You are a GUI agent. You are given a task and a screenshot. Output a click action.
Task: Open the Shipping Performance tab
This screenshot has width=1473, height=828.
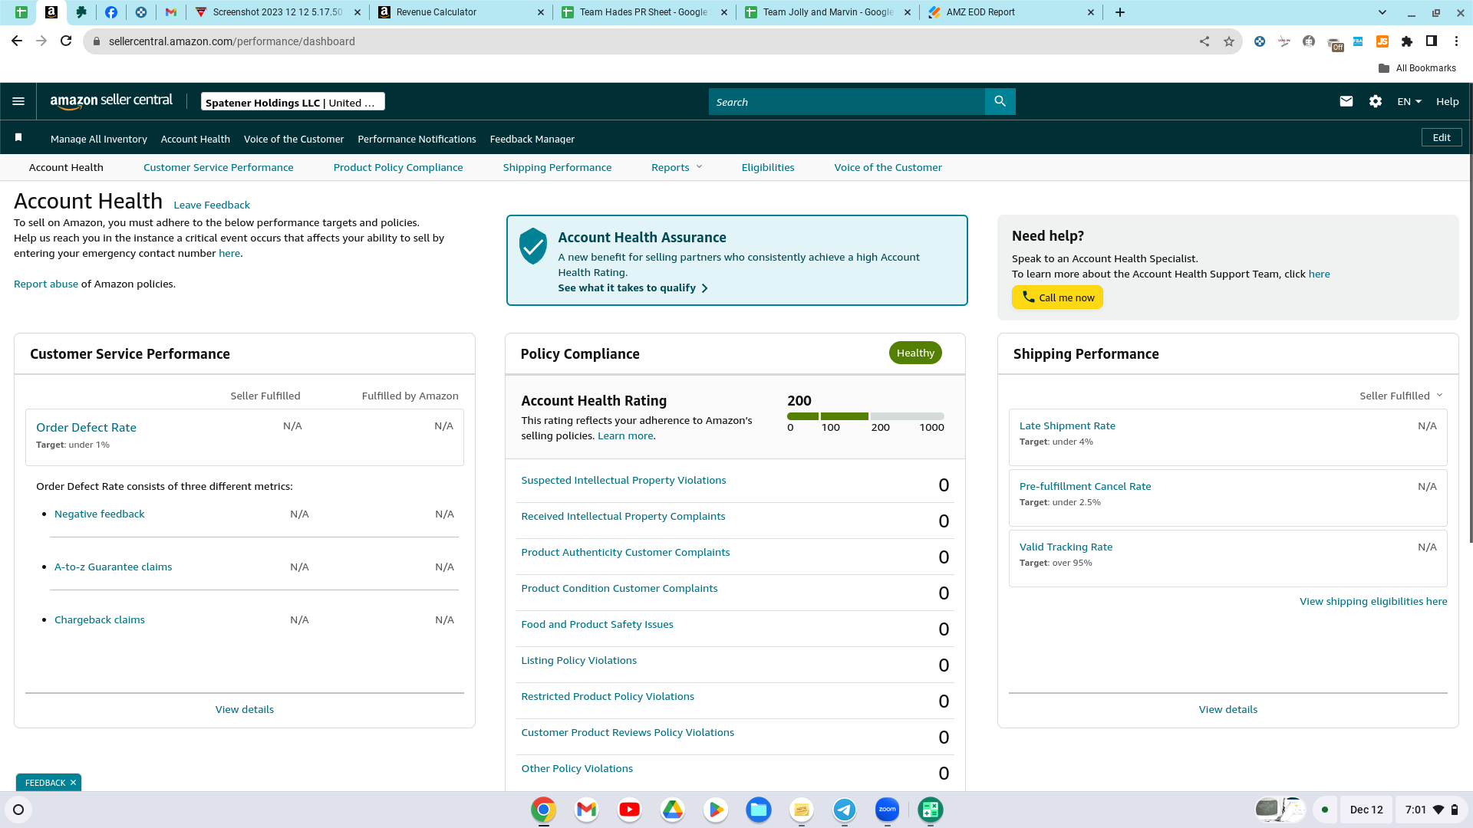(557, 167)
